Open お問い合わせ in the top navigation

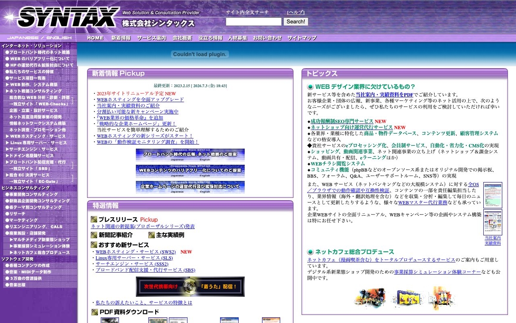tap(267, 38)
